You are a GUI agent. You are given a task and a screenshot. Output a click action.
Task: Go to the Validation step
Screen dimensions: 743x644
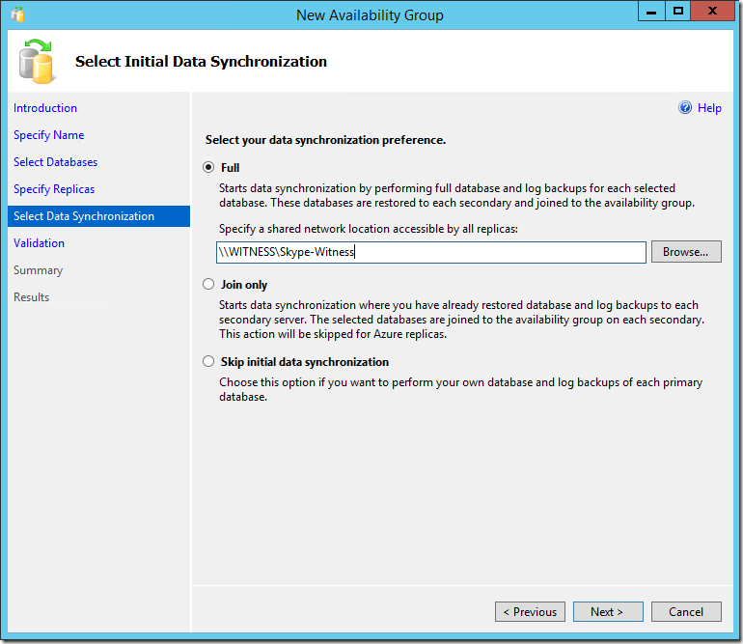[x=39, y=243]
